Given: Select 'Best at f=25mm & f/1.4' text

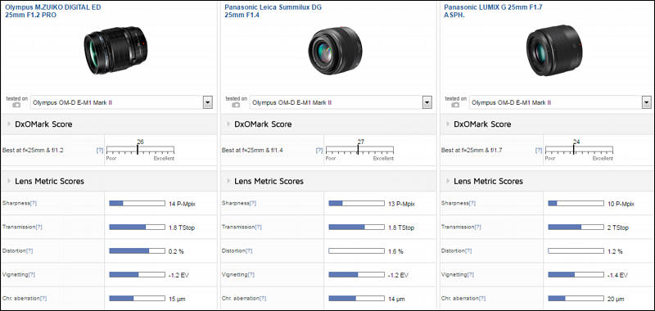Looking at the screenshot, I should [x=252, y=151].
